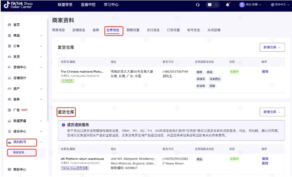The image size is (292, 177).
Task: Click the 服务 services globe icon
Action: tap(10, 99)
